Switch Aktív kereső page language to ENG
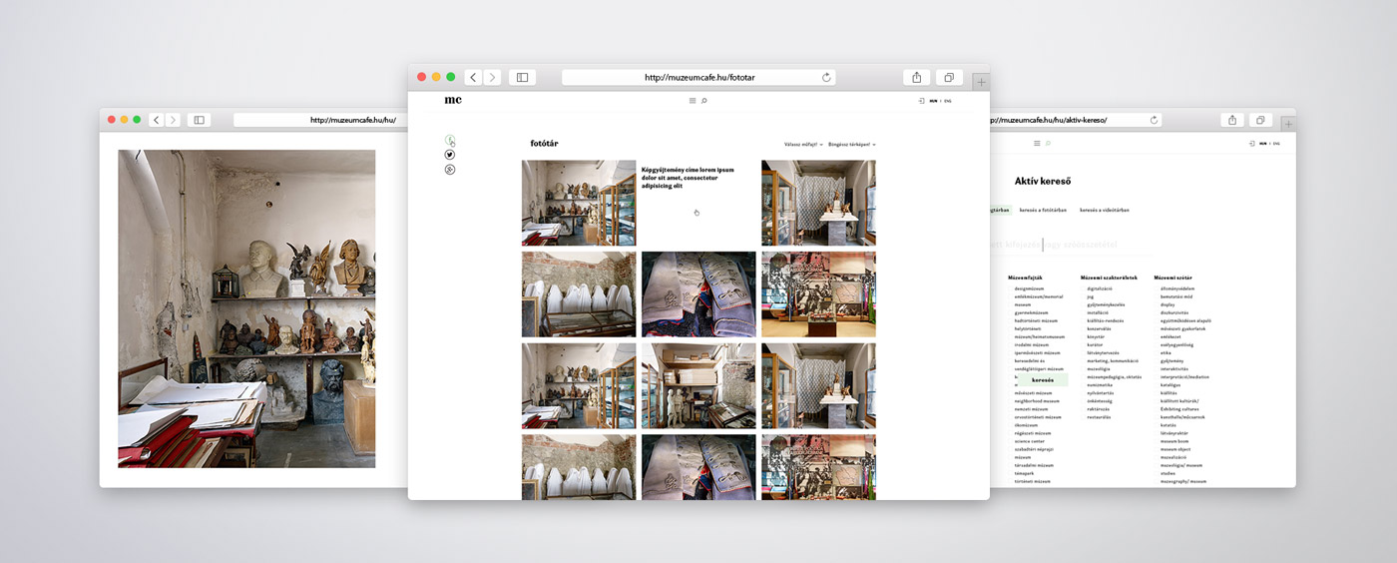1397x563 pixels. 1276,144
